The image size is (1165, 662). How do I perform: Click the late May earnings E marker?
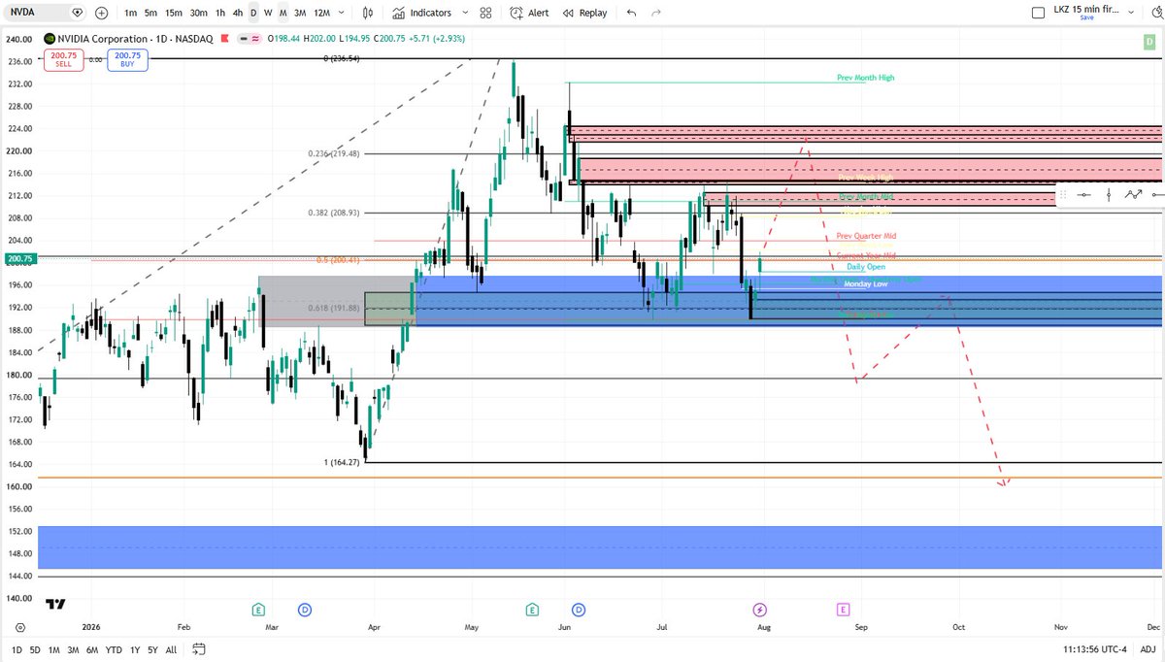point(532,610)
